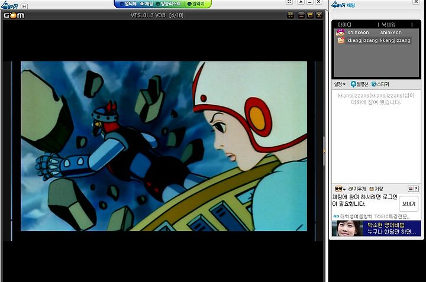This screenshot has height=282, width=426.
Task: Click the 별풍선 star balloon button
Action: 359,85
